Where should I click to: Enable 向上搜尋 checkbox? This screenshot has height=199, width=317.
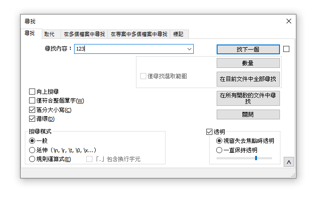click(x=32, y=91)
